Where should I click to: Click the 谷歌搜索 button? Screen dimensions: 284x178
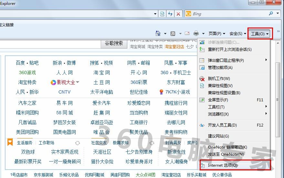[x=114, y=43]
